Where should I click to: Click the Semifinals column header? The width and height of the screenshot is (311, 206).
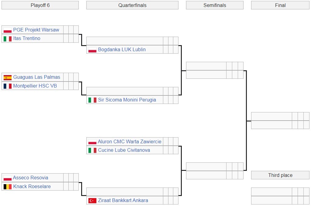[x=215, y=5]
